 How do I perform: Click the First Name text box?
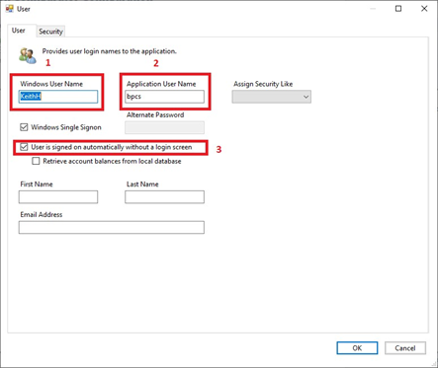click(58, 197)
